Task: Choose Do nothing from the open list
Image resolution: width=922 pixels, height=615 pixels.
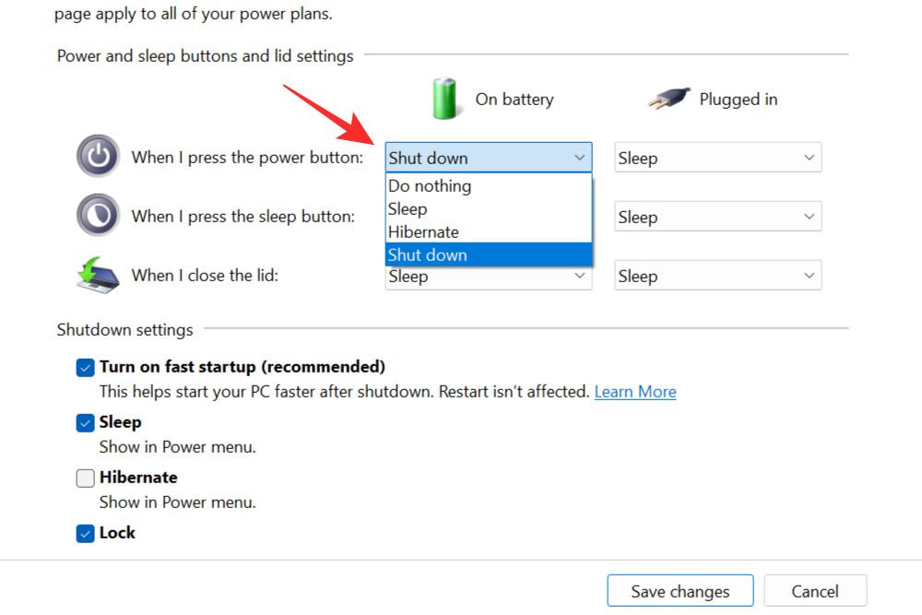Action: coord(430,186)
